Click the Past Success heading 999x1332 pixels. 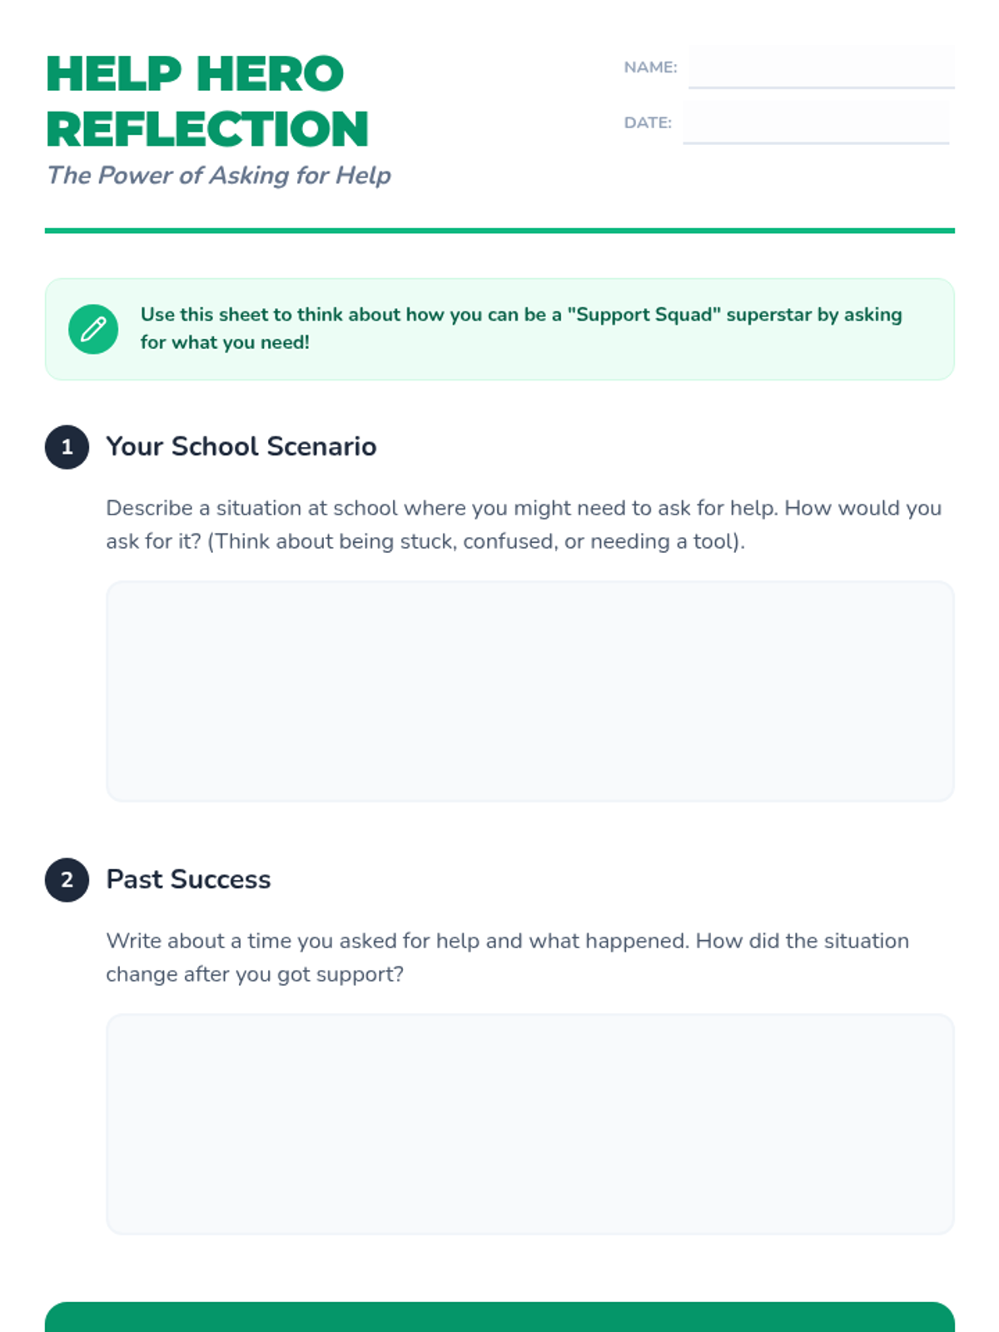coord(188,879)
